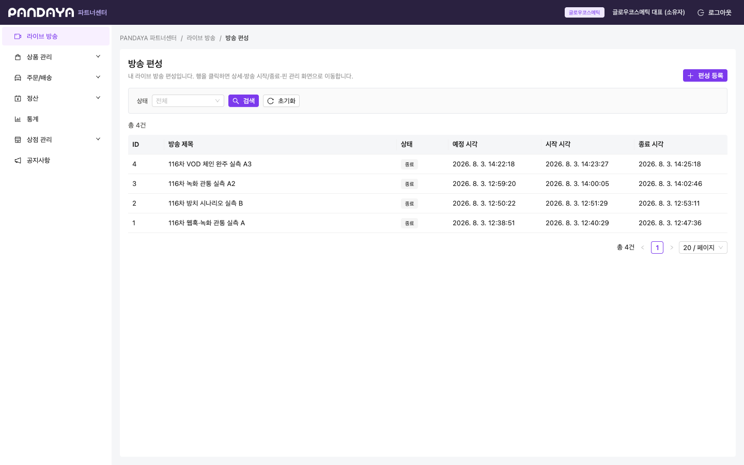Click the 검색 search button
The image size is (744, 465).
(x=243, y=101)
